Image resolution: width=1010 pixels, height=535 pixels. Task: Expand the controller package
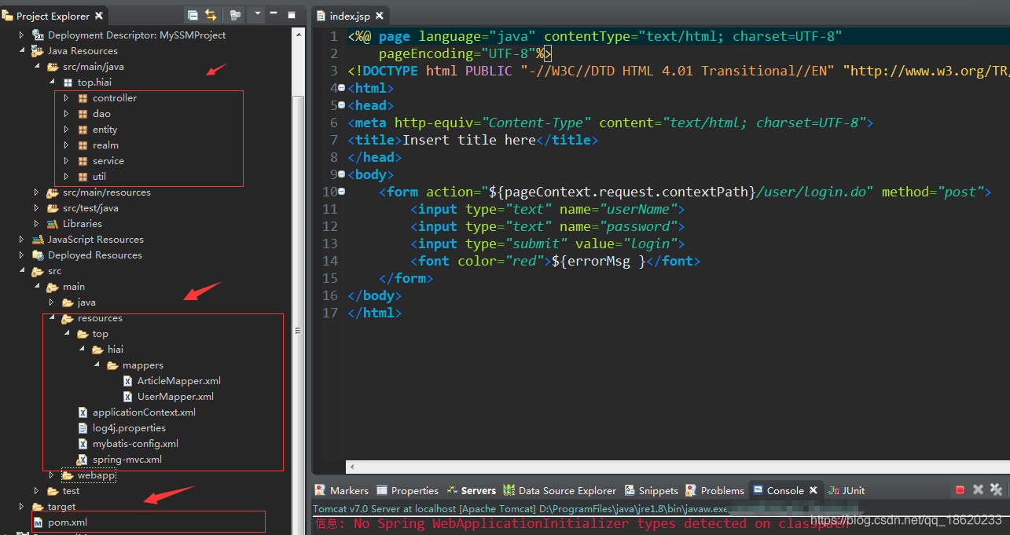click(66, 98)
